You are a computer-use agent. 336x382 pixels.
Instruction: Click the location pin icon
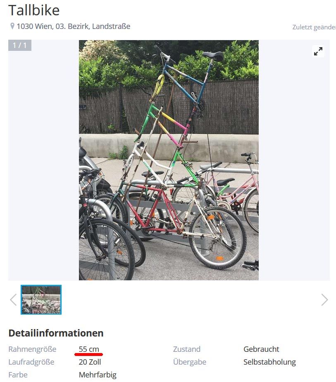pyautogui.click(x=12, y=26)
